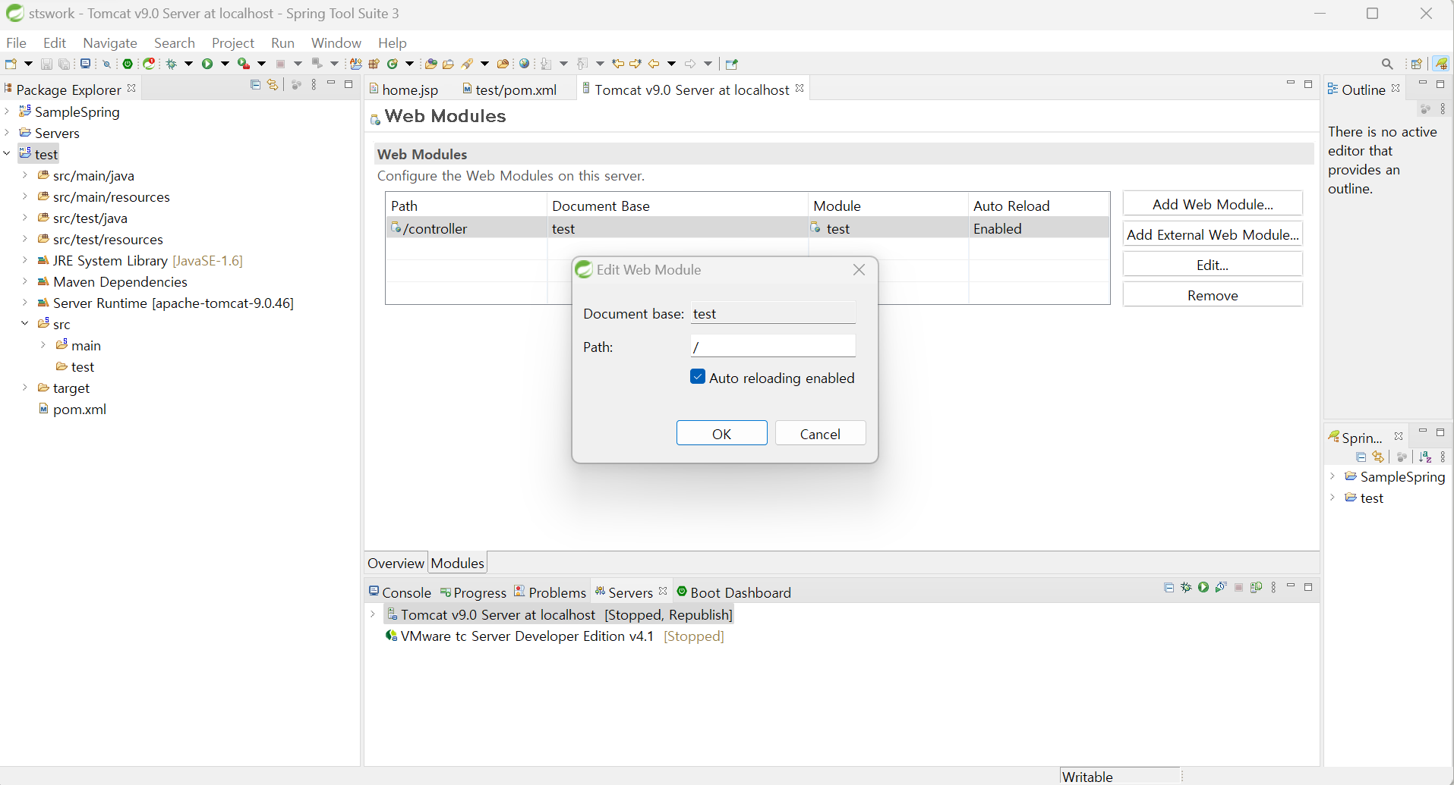Open Servers view menu three-dots icon
1454x785 pixels.
point(1273,587)
